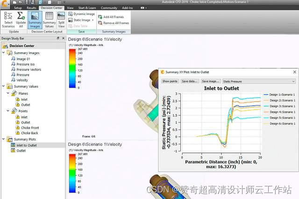Switch layout to Summary Images
The image size is (299, 199).
point(35,20)
